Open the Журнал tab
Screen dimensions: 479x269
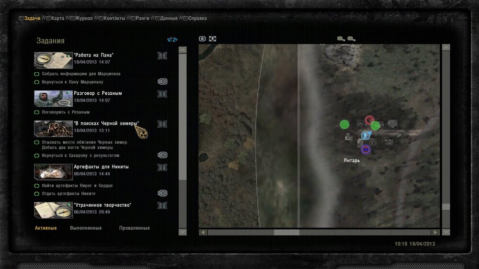coord(84,18)
